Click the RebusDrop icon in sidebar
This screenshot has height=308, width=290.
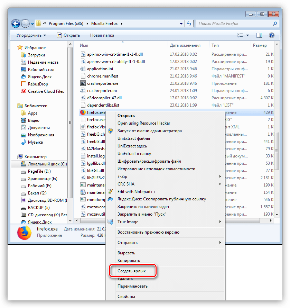pos(24,84)
